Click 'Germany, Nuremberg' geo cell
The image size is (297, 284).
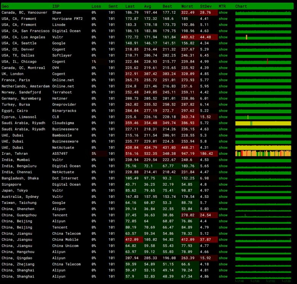click(21, 99)
